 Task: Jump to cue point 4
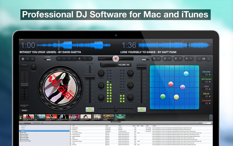pos(186,59)
